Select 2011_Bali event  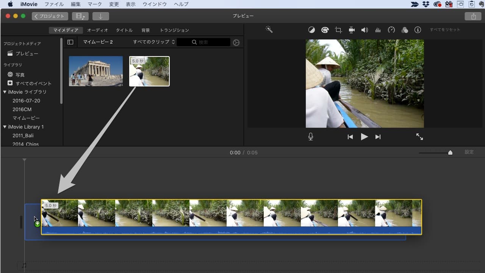point(23,136)
